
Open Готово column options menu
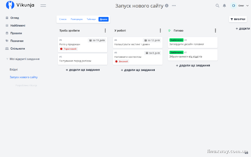[215, 30]
